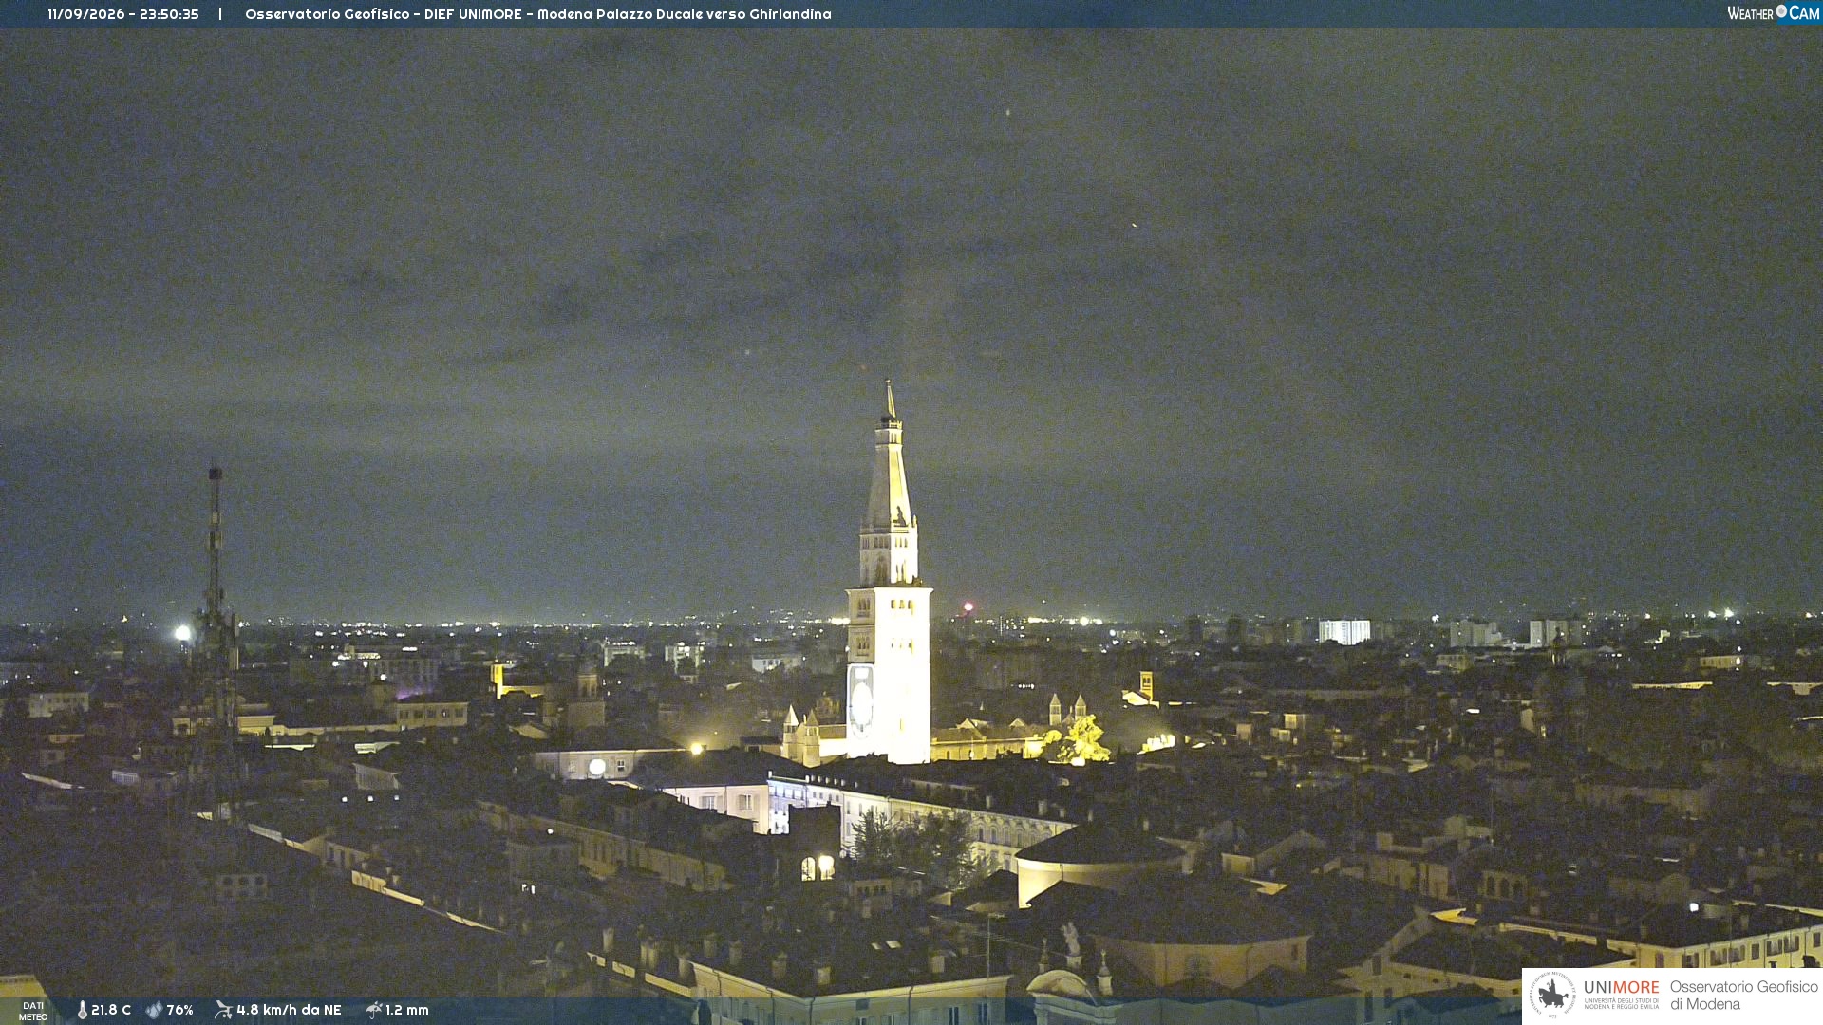Screen dimensions: 1823x1025
Task: Click the WeatherCam logo
Action: coord(1773,12)
